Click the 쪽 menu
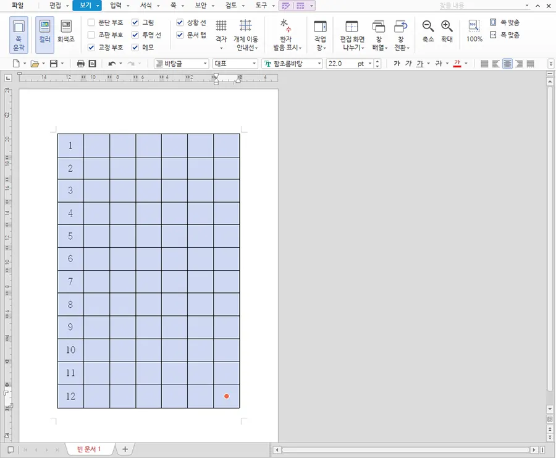 pyautogui.click(x=174, y=6)
